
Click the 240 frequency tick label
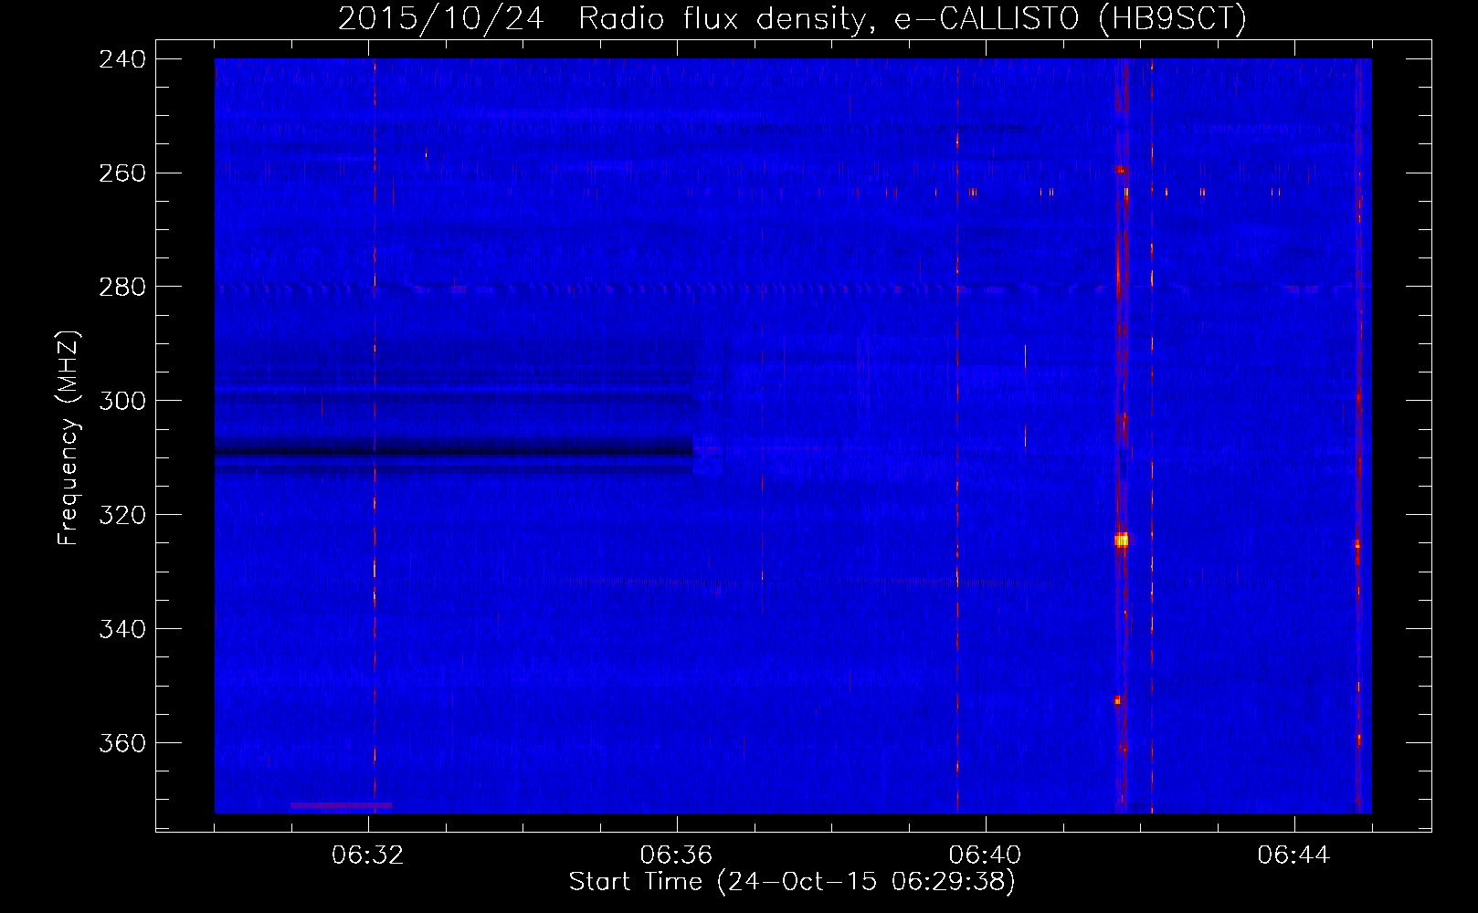pos(122,59)
